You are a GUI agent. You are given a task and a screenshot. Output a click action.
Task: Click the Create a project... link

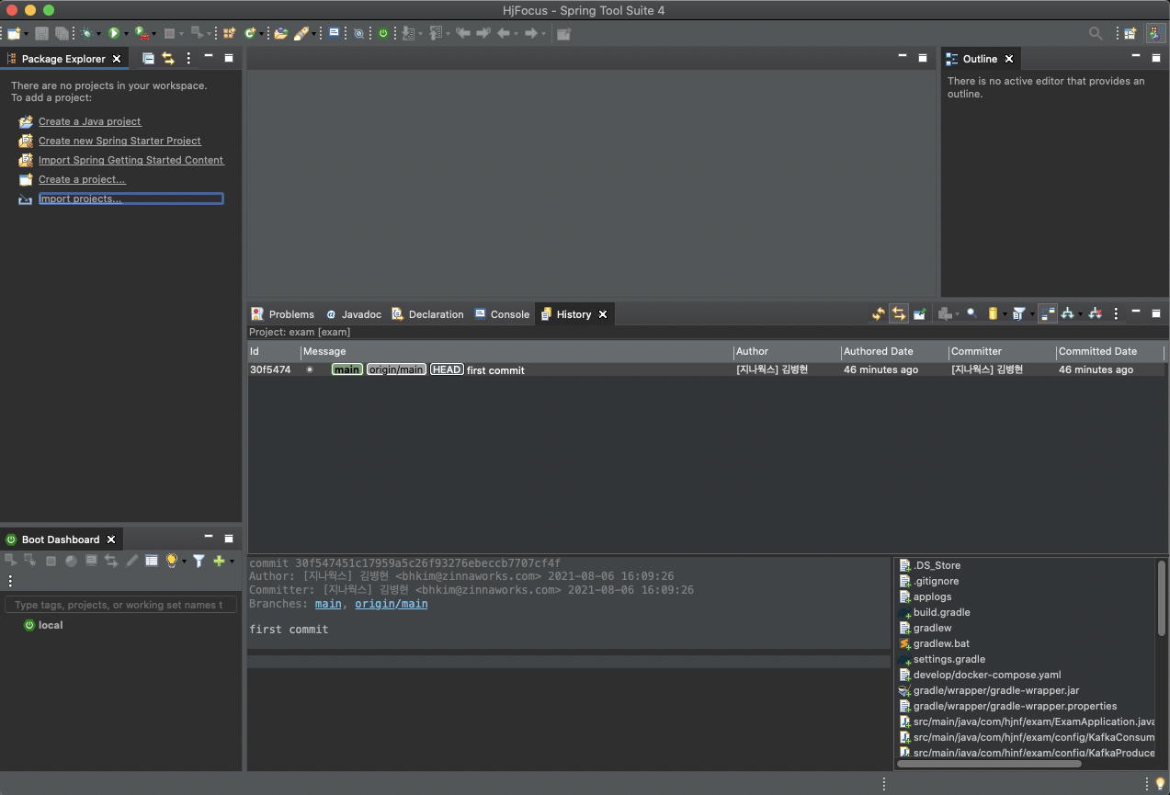pyautogui.click(x=82, y=179)
